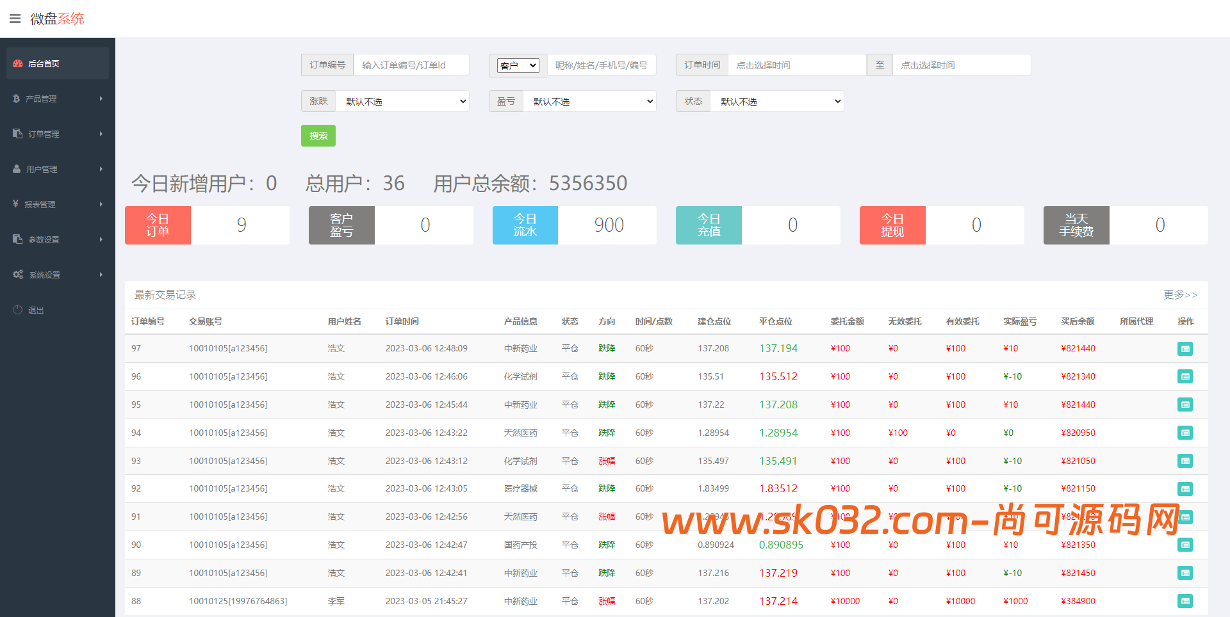Viewport: 1230px width, 617px height.
Task: Open the 状态 filter dropdown
Action: click(776, 101)
